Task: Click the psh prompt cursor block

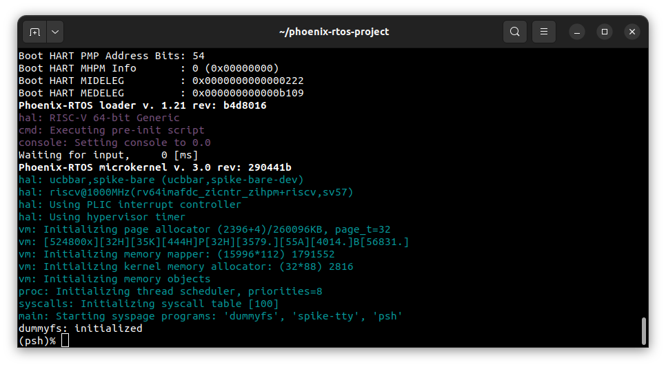Action: point(65,340)
